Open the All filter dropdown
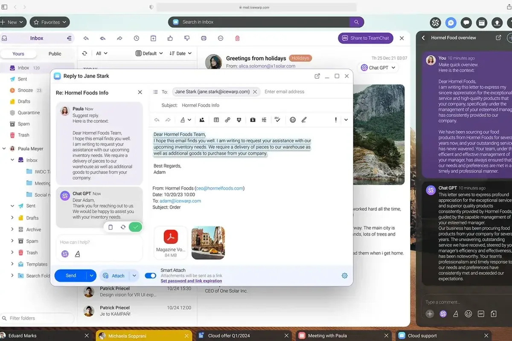Screen dimensions: 512x341 click(102, 53)
